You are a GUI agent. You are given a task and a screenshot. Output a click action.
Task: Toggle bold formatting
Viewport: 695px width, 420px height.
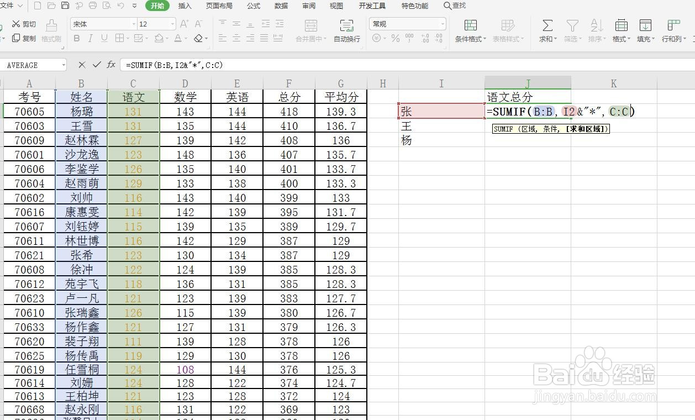[x=77, y=38]
